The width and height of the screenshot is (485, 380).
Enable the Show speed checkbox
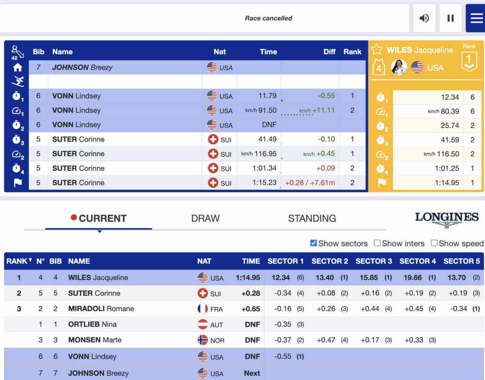click(x=434, y=243)
